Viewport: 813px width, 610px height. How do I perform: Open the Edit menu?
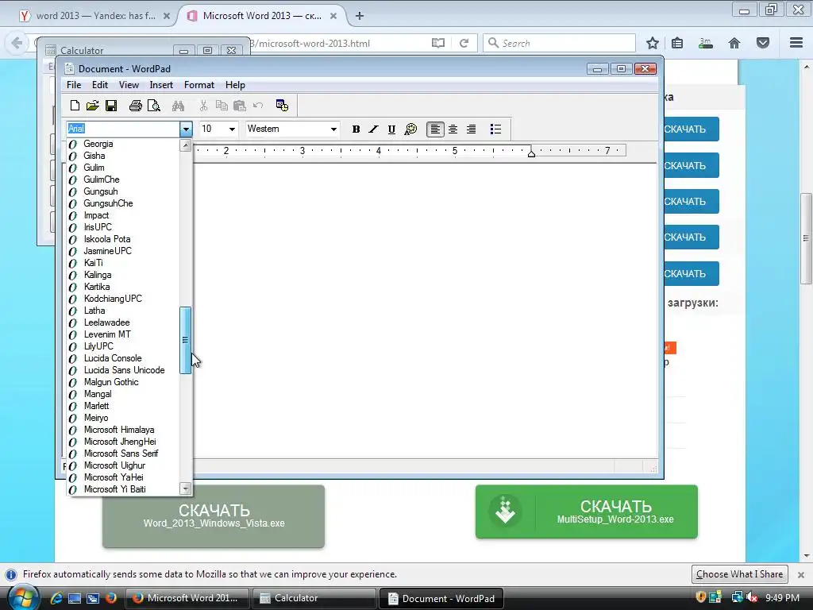(x=100, y=85)
